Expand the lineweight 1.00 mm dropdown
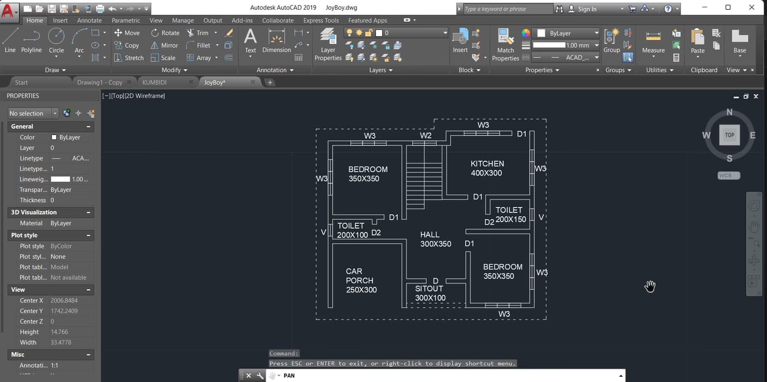The height and width of the screenshot is (382, 767). (x=596, y=45)
